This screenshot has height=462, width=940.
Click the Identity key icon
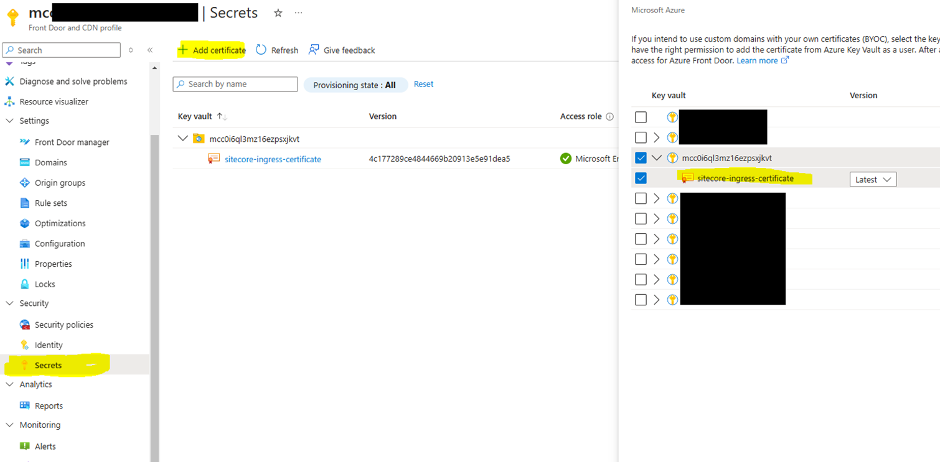tap(25, 345)
